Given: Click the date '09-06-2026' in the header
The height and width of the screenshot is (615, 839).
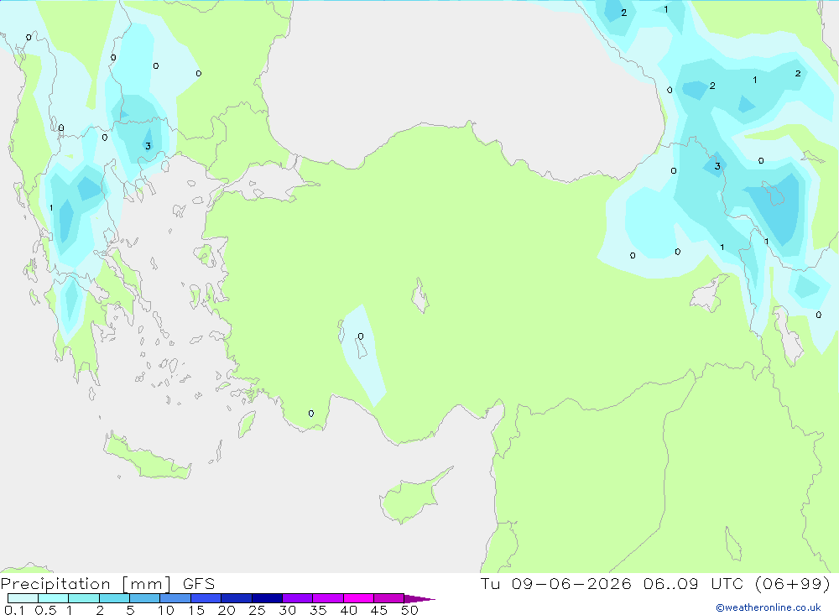Looking at the screenshot, I should [571, 583].
